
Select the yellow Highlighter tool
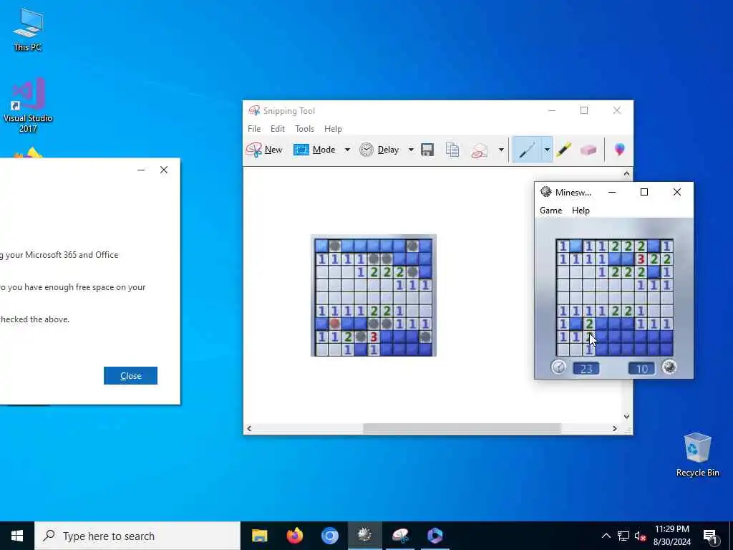(x=564, y=150)
